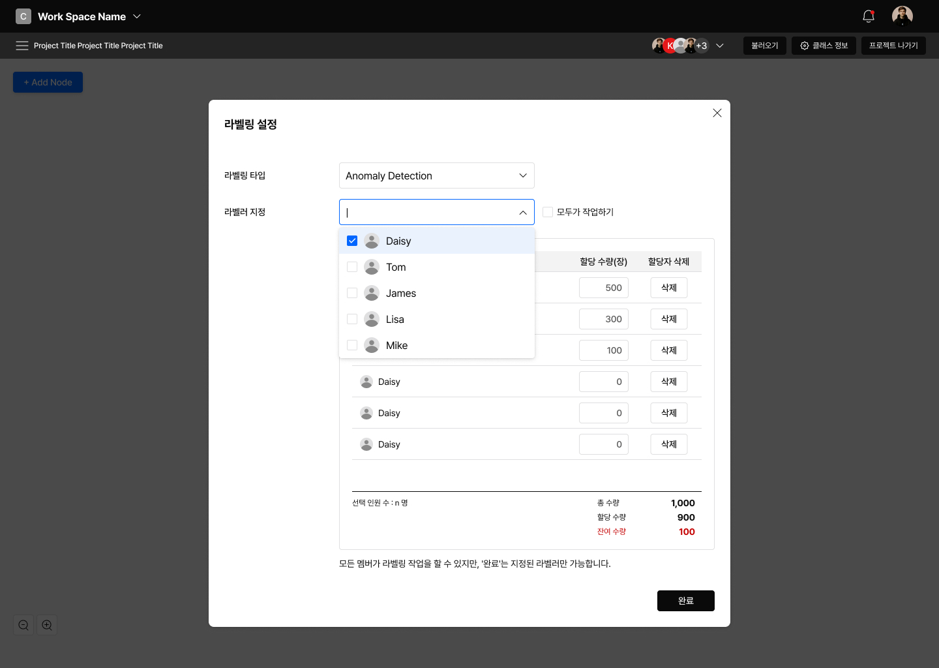This screenshot has height=668, width=939.
Task: Click Daisy's avatar icon in dropdown list
Action: coord(372,241)
